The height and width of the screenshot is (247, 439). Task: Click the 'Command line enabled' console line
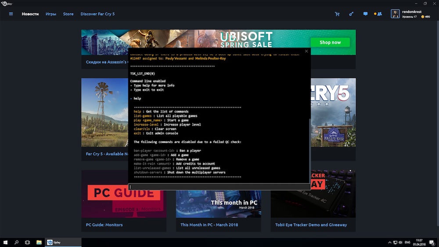click(x=148, y=81)
